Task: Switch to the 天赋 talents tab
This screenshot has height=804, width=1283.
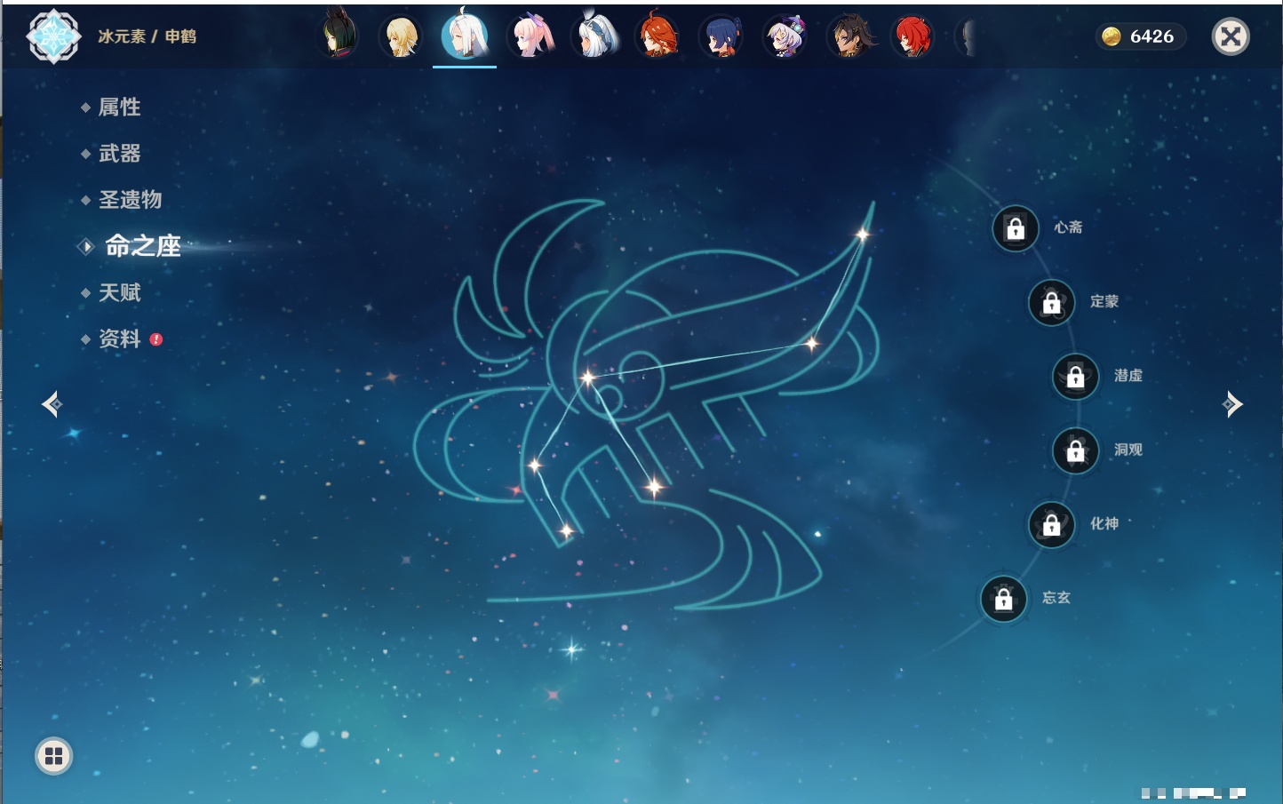Action: click(x=119, y=292)
